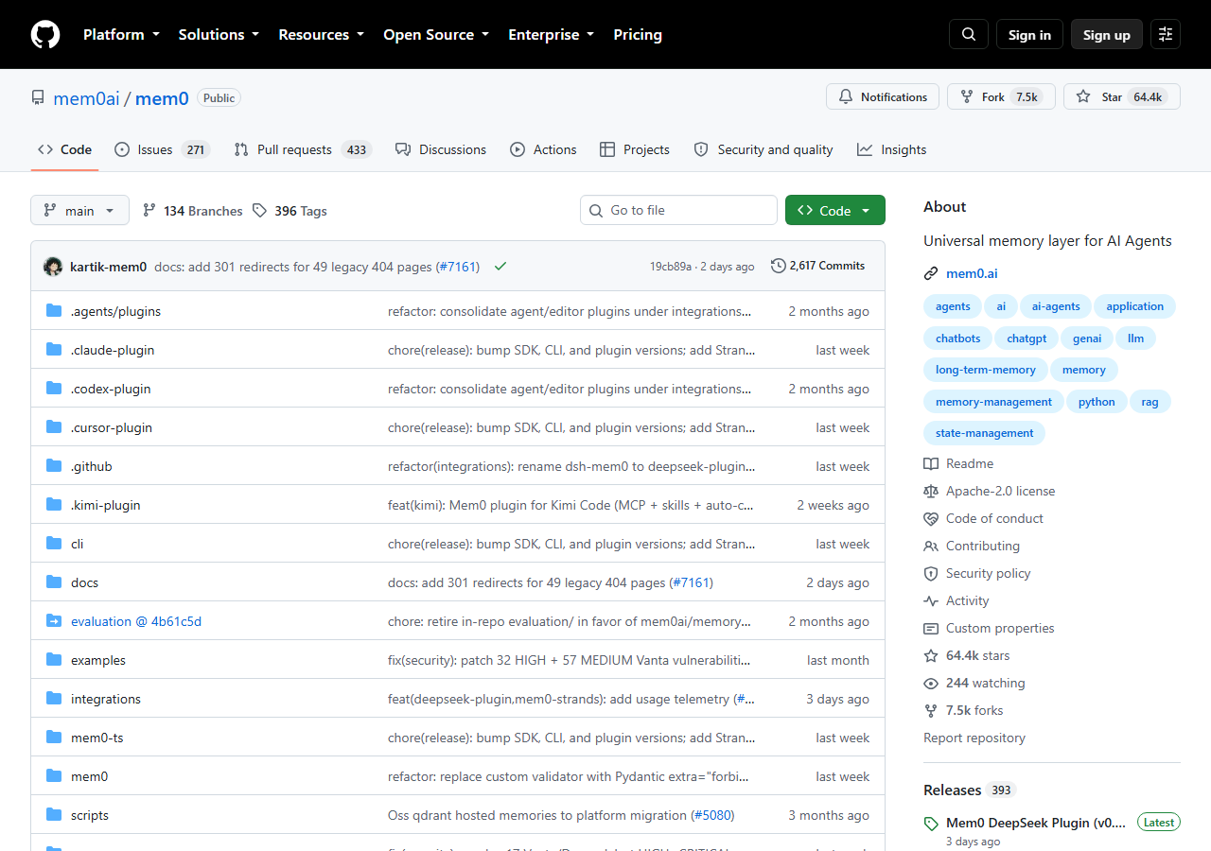This screenshot has height=851, width=1211.
Task: Click the GitHub logo icon
Action: [45, 34]
